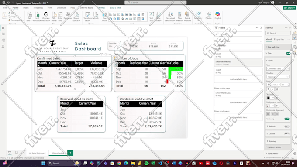Add a new page with plus button
The height and width of the screenshot is (167, 297).
[x=70, y=153]
